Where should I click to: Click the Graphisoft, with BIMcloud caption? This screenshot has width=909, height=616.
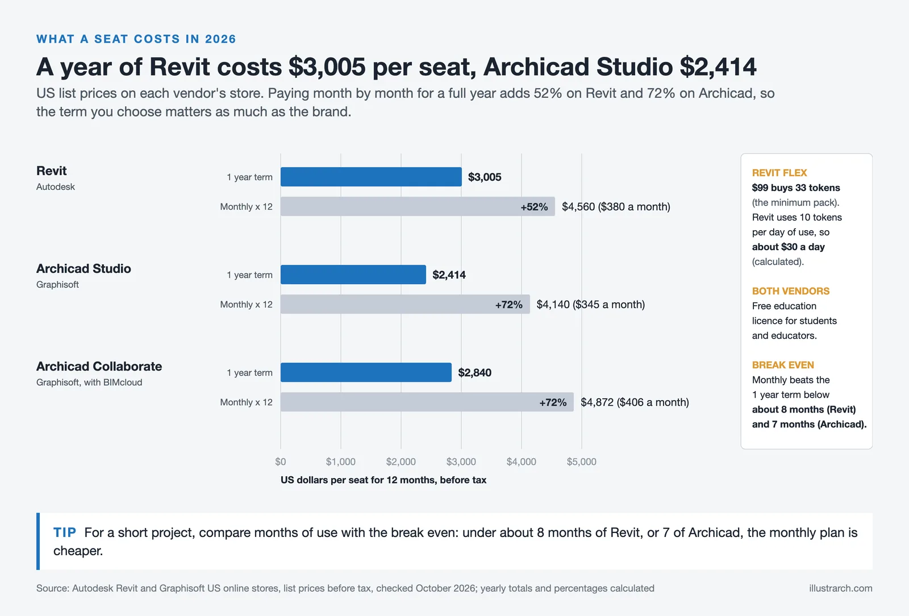89,382
